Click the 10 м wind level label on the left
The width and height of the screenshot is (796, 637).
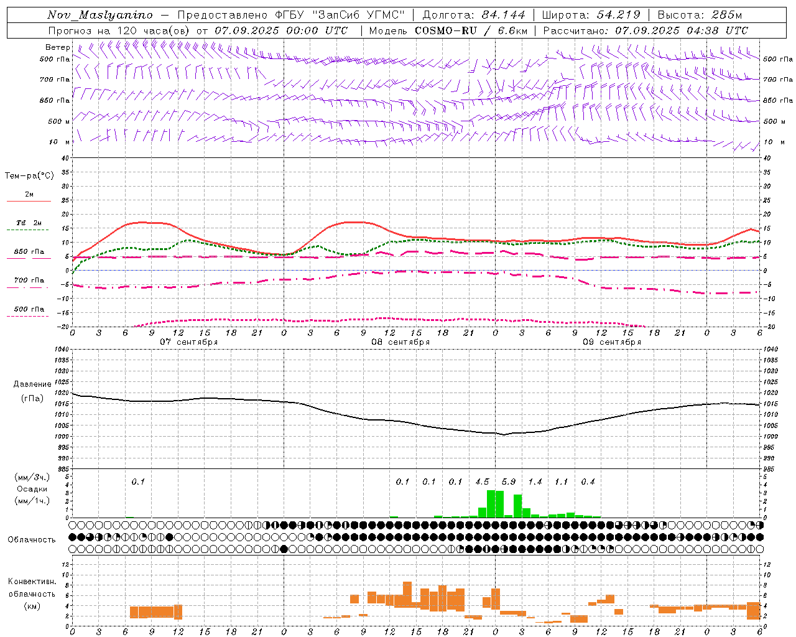pos(59,142)
